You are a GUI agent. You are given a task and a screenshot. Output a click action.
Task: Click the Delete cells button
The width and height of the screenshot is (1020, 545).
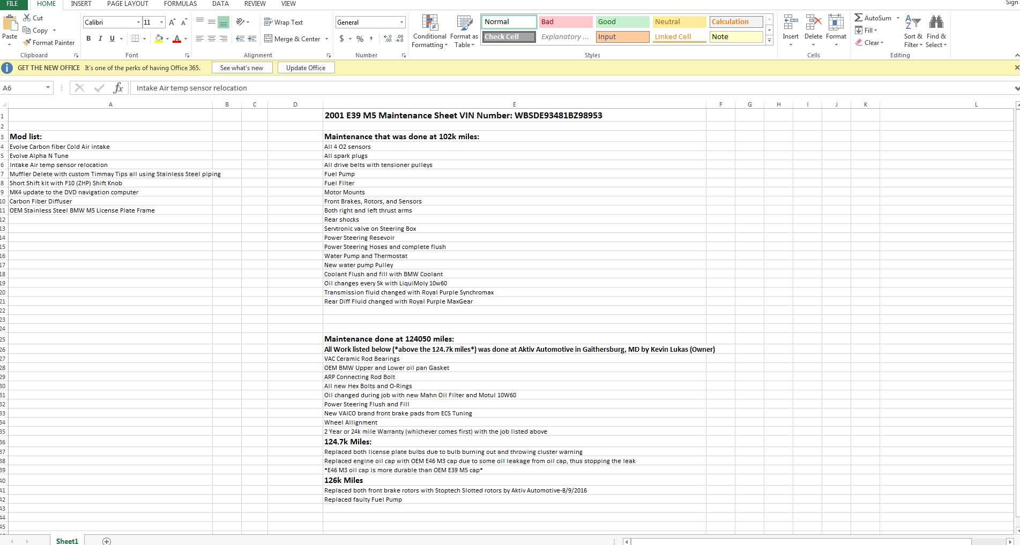click(813, 31)
